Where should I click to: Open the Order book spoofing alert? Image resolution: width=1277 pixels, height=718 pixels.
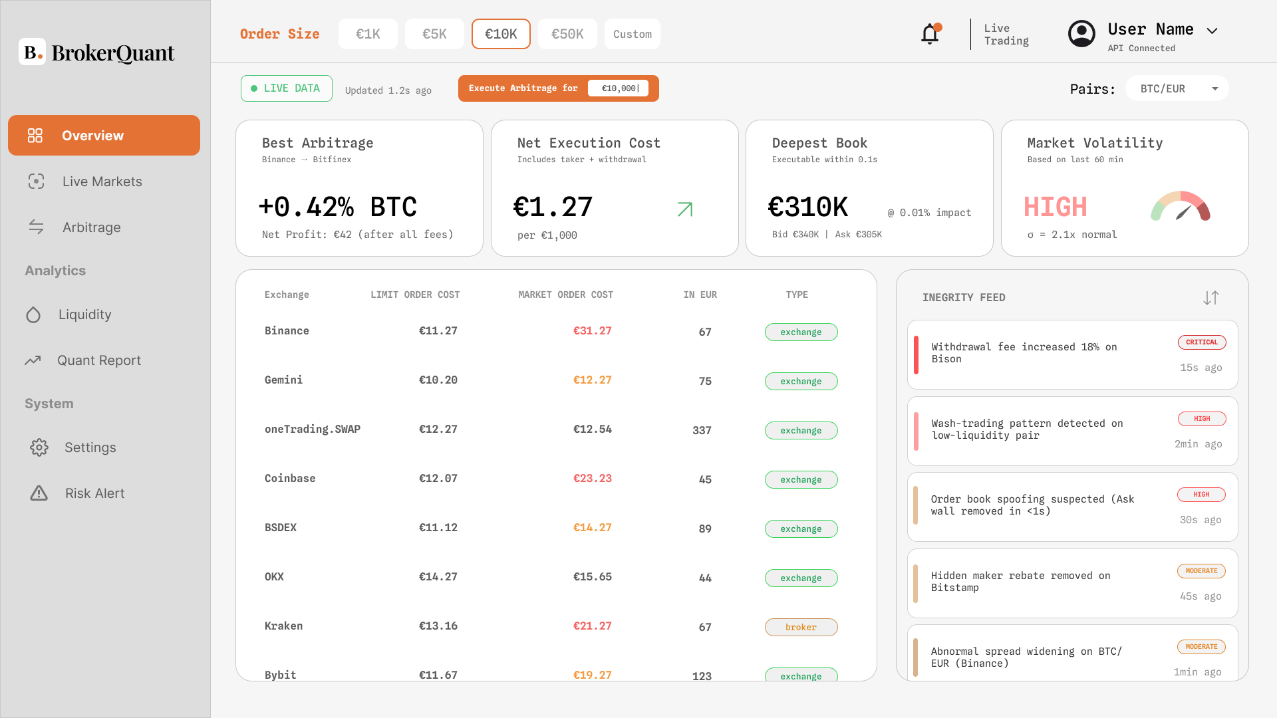coord(1072,507)
